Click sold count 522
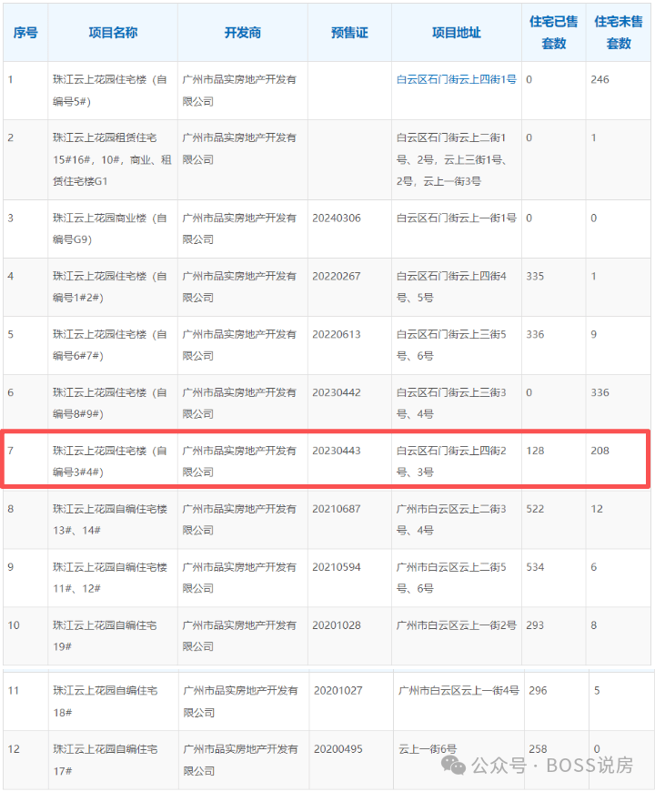655x792 pixels. pyautogui.click(x=535, y=509)
